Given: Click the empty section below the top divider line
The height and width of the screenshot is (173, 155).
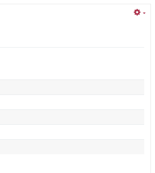Looking at the screenshot, I should (72, 63).
